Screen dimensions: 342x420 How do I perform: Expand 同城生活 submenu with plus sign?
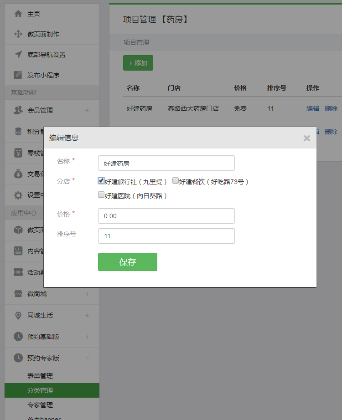tap(87, 315)
